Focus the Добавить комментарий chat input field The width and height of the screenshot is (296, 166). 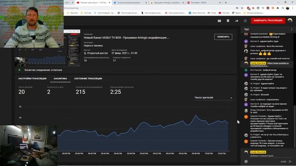coord(271,156)
